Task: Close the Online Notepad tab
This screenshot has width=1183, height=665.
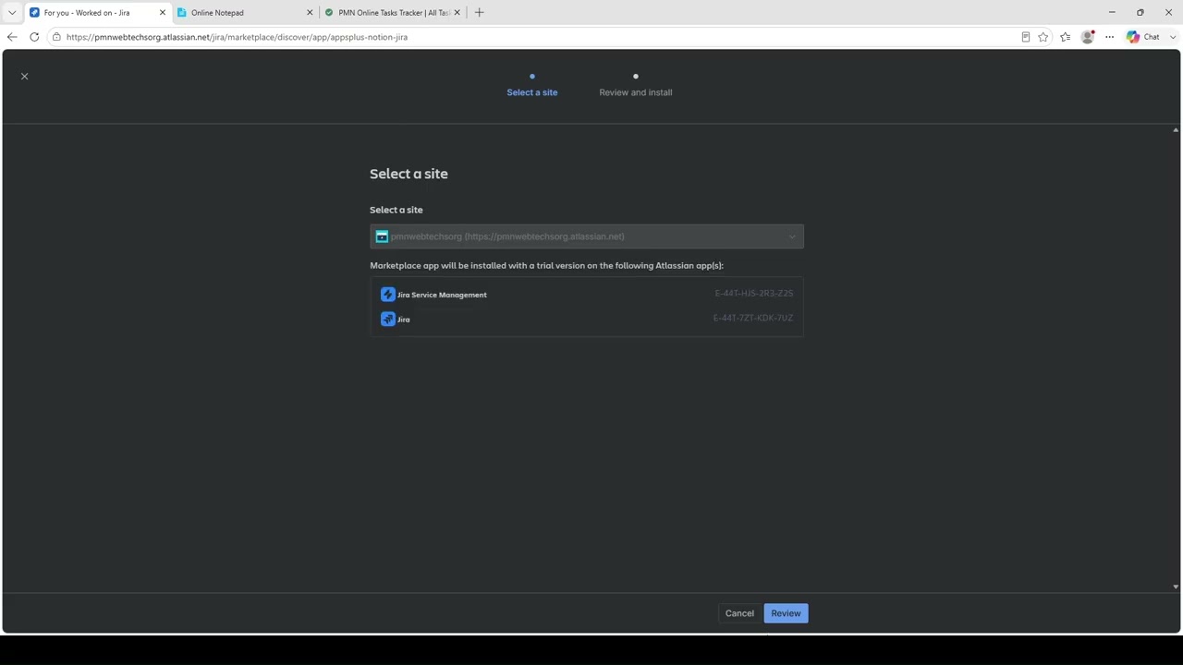Action: coord(310,13)
